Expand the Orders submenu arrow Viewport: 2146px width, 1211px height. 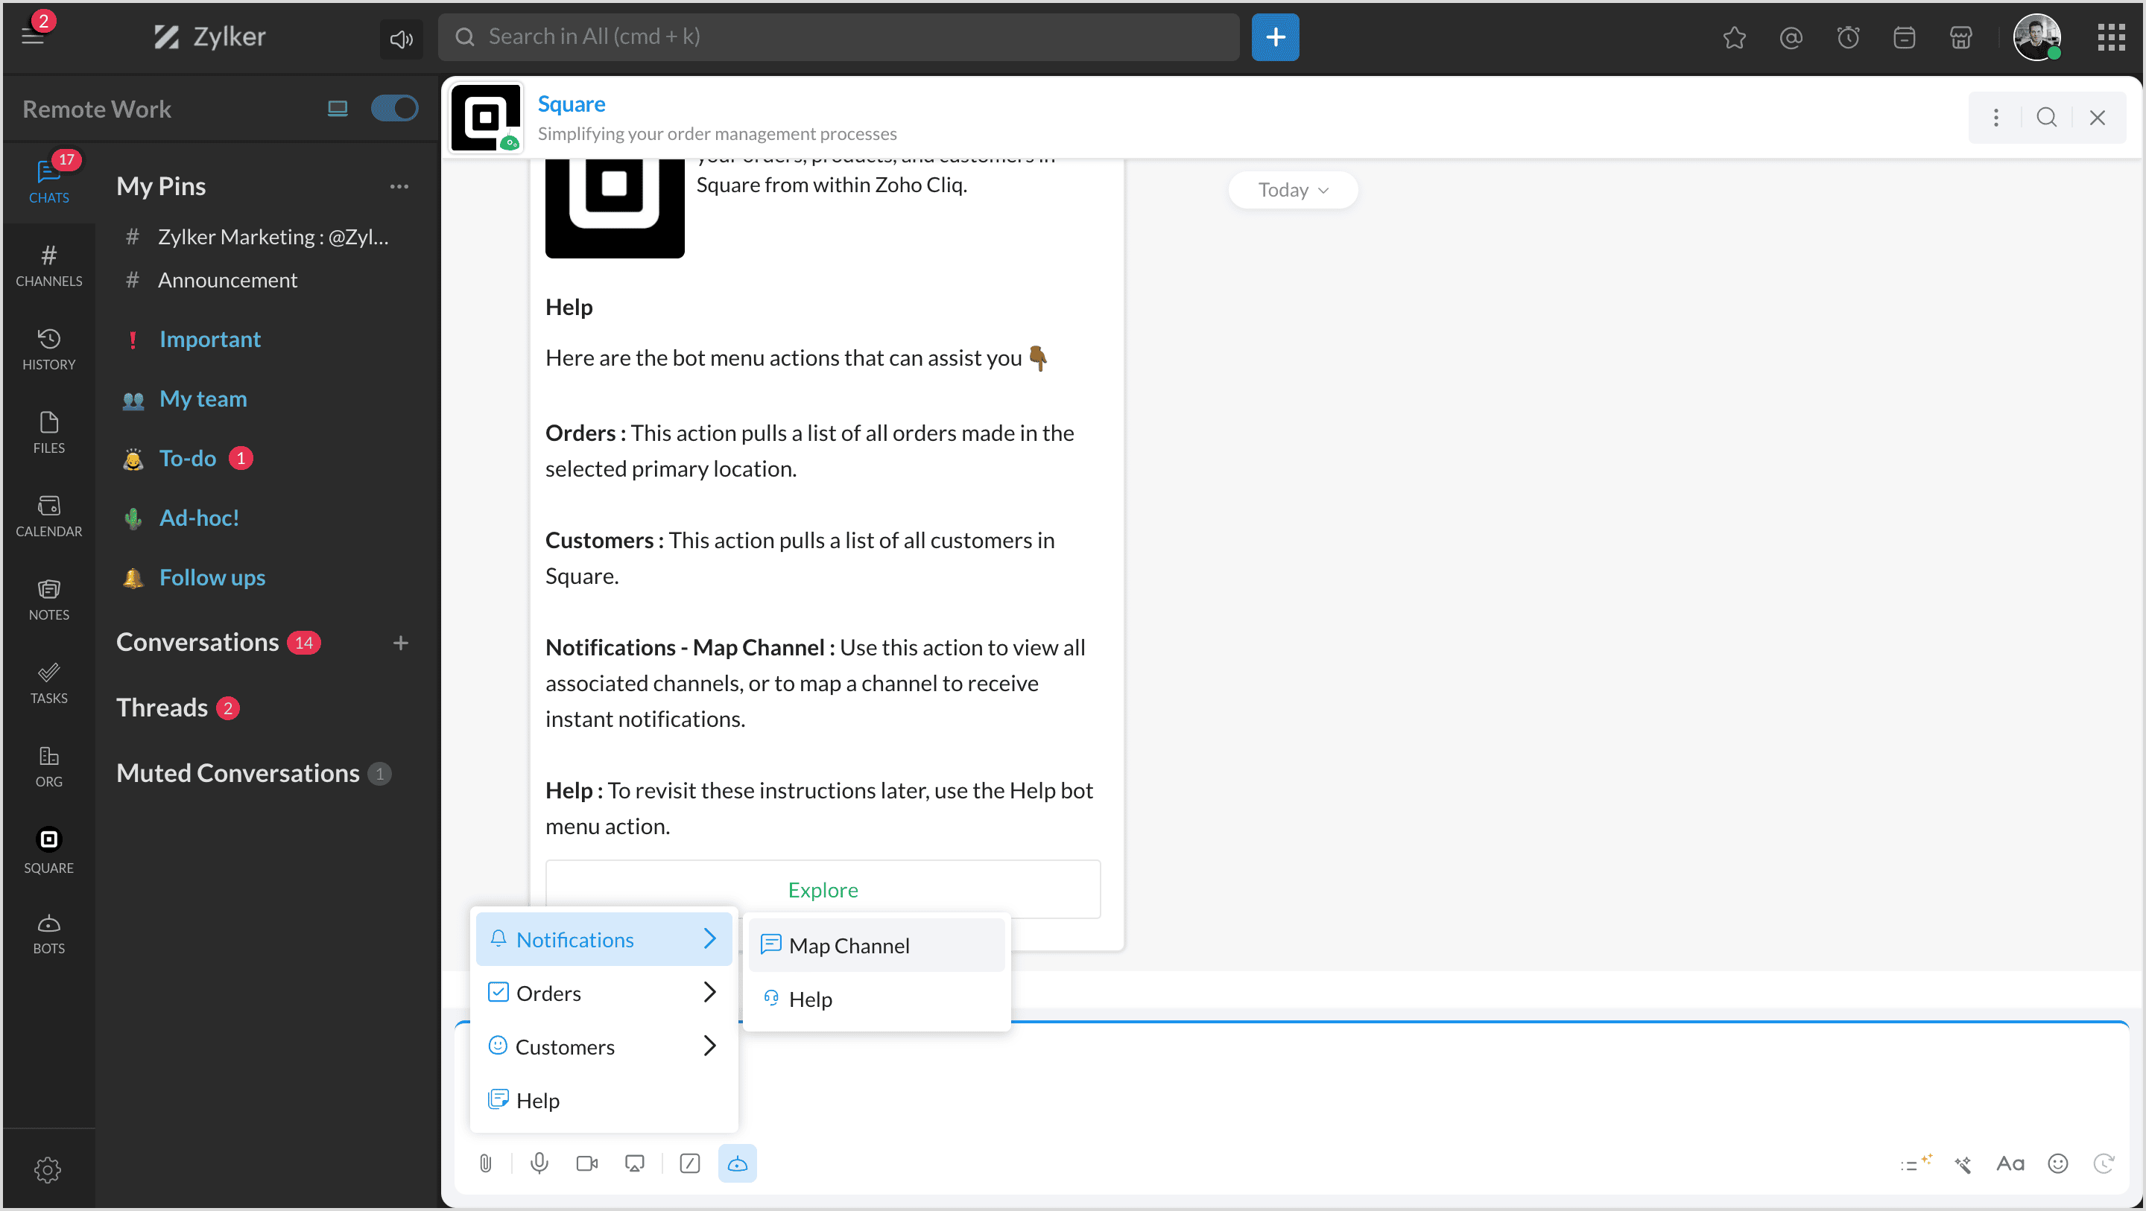coord(709,993)
